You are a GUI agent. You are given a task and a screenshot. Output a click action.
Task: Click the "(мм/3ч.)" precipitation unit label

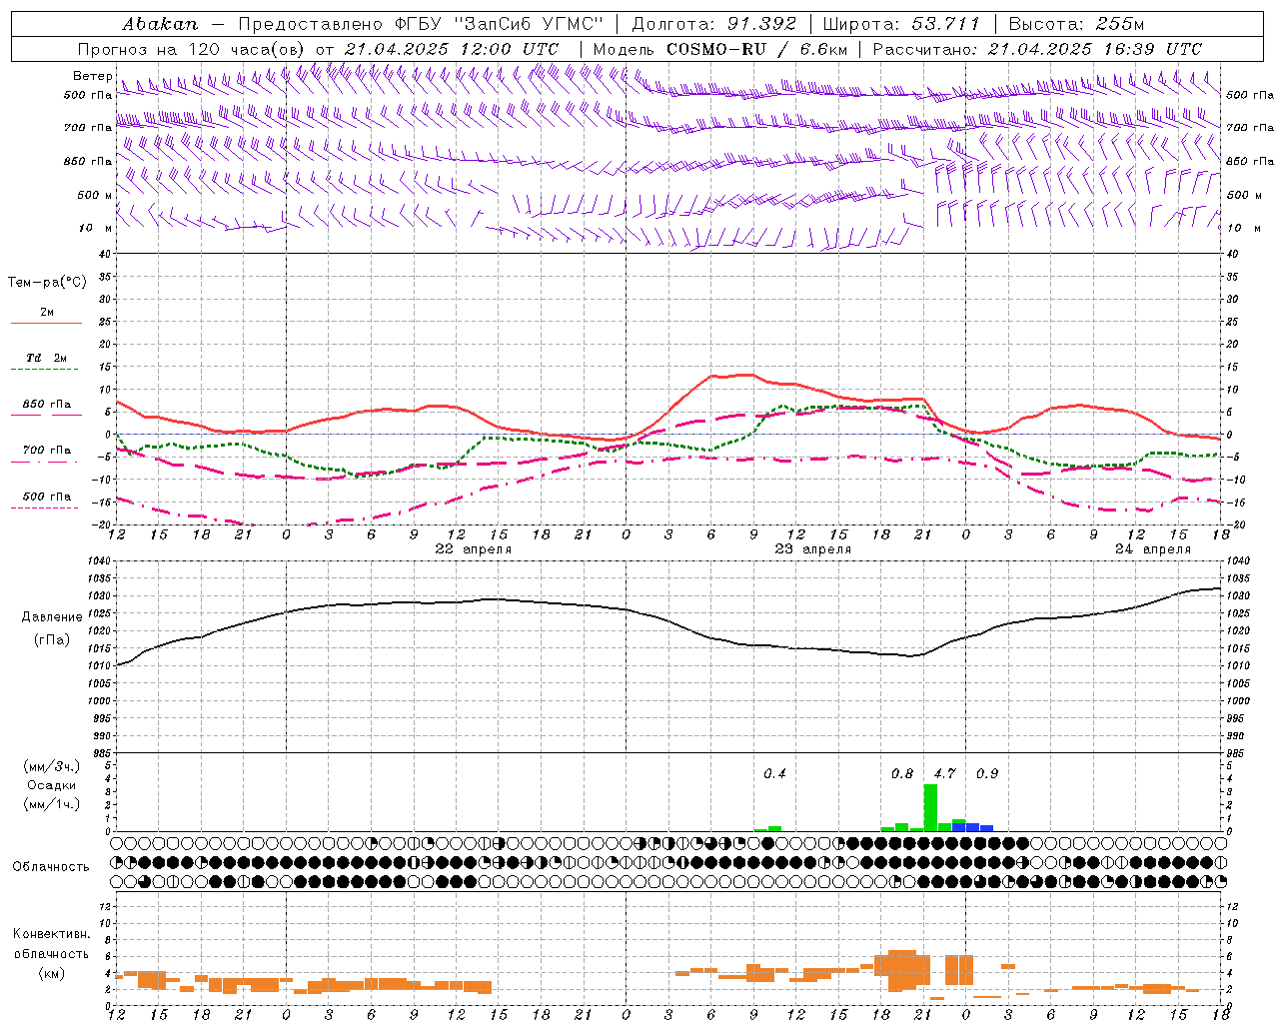52,766
